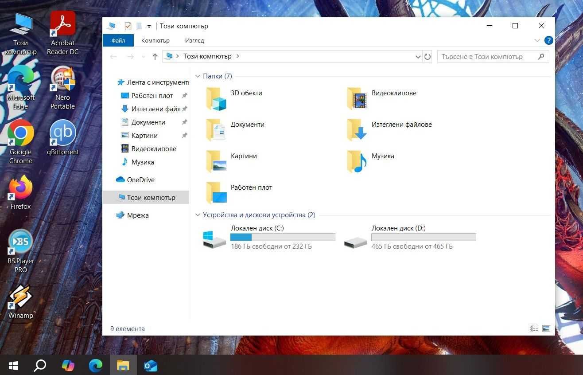The width and height of the screenshot is (583, 375).
Task: Click chevron before Този компютър in address bar
Action: (x=178, y=56)
